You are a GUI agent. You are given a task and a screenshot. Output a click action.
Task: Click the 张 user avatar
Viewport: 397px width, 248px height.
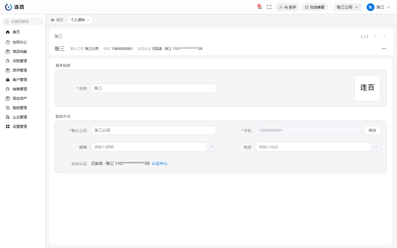(x=370, y=7)
